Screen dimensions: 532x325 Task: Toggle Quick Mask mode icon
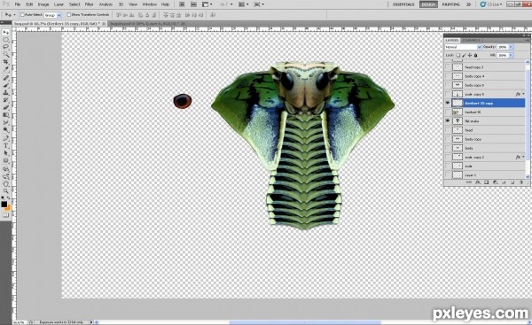(x=6, y=215)
